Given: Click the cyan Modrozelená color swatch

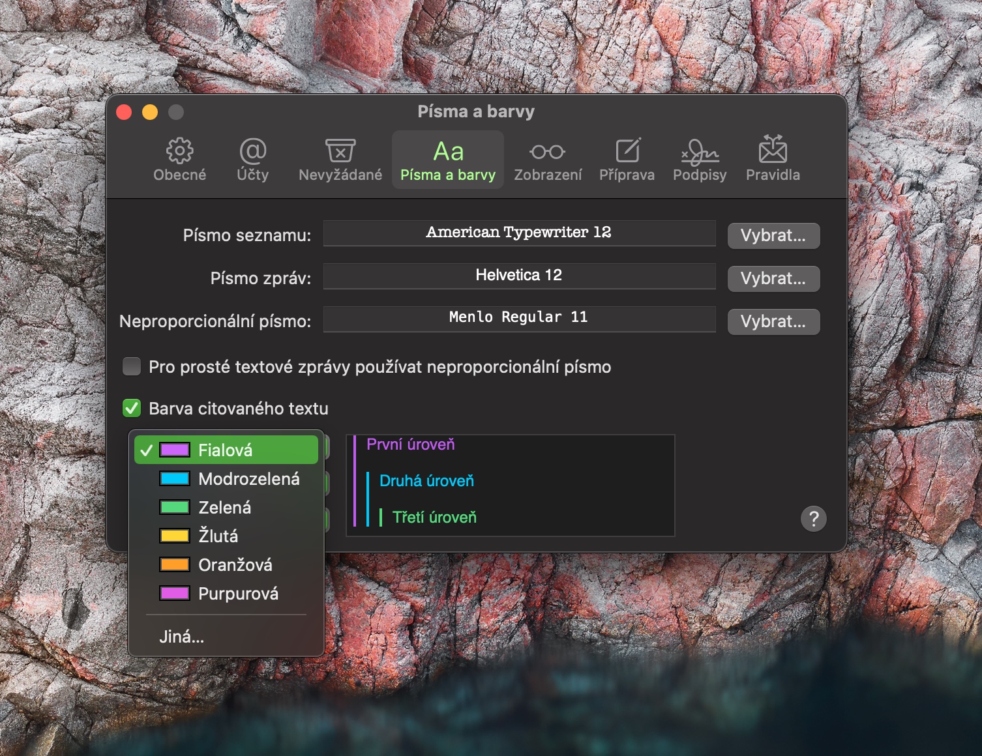Looking at the screenshot, I should [175, 478].
